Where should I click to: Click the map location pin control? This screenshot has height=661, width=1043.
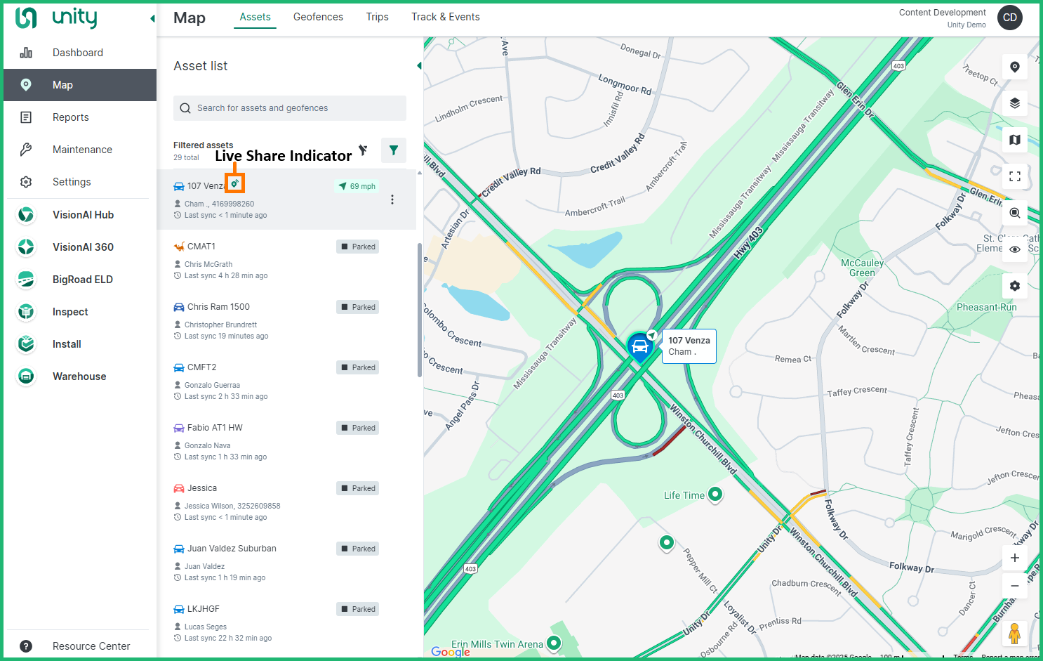1014,67
